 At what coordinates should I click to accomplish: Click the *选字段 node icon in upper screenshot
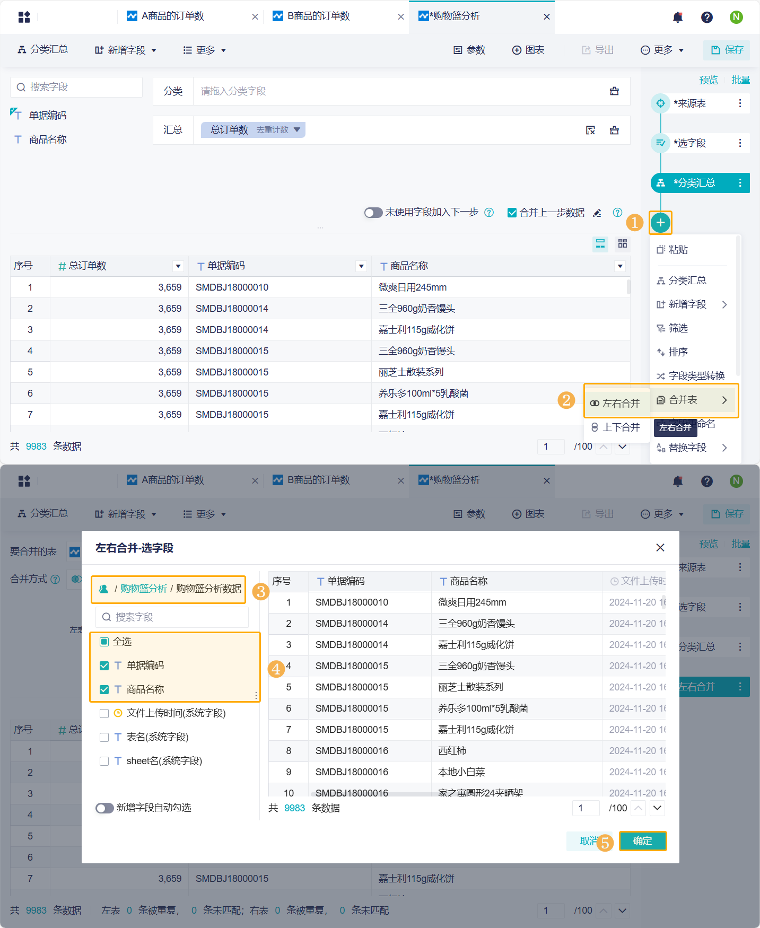point(660,143)
